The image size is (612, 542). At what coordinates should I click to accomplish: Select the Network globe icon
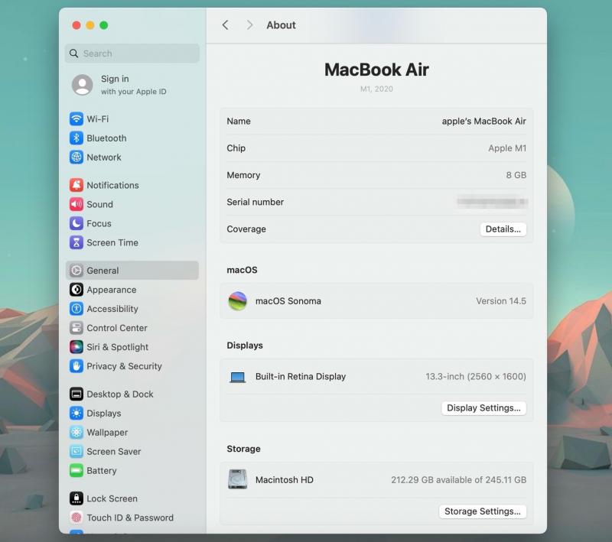[76, 157]
